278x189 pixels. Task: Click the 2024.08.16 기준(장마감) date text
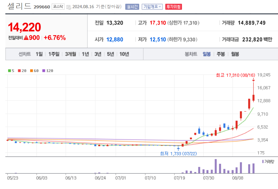click(x=97, y=7)
